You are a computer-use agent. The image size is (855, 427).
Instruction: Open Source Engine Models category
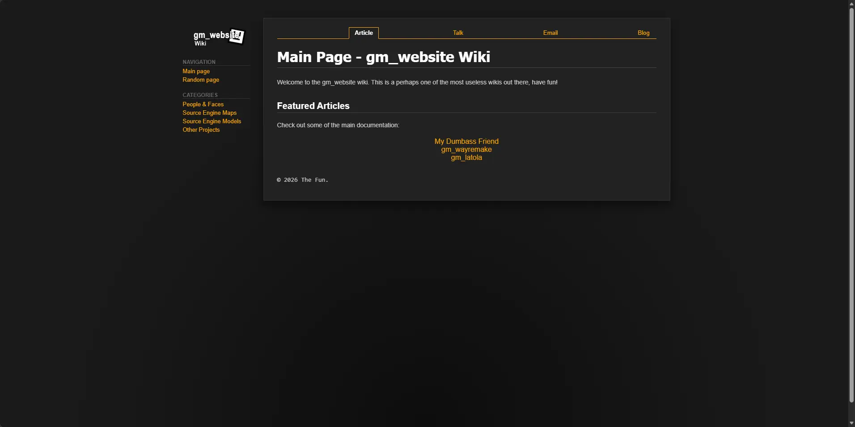(212, 121)
